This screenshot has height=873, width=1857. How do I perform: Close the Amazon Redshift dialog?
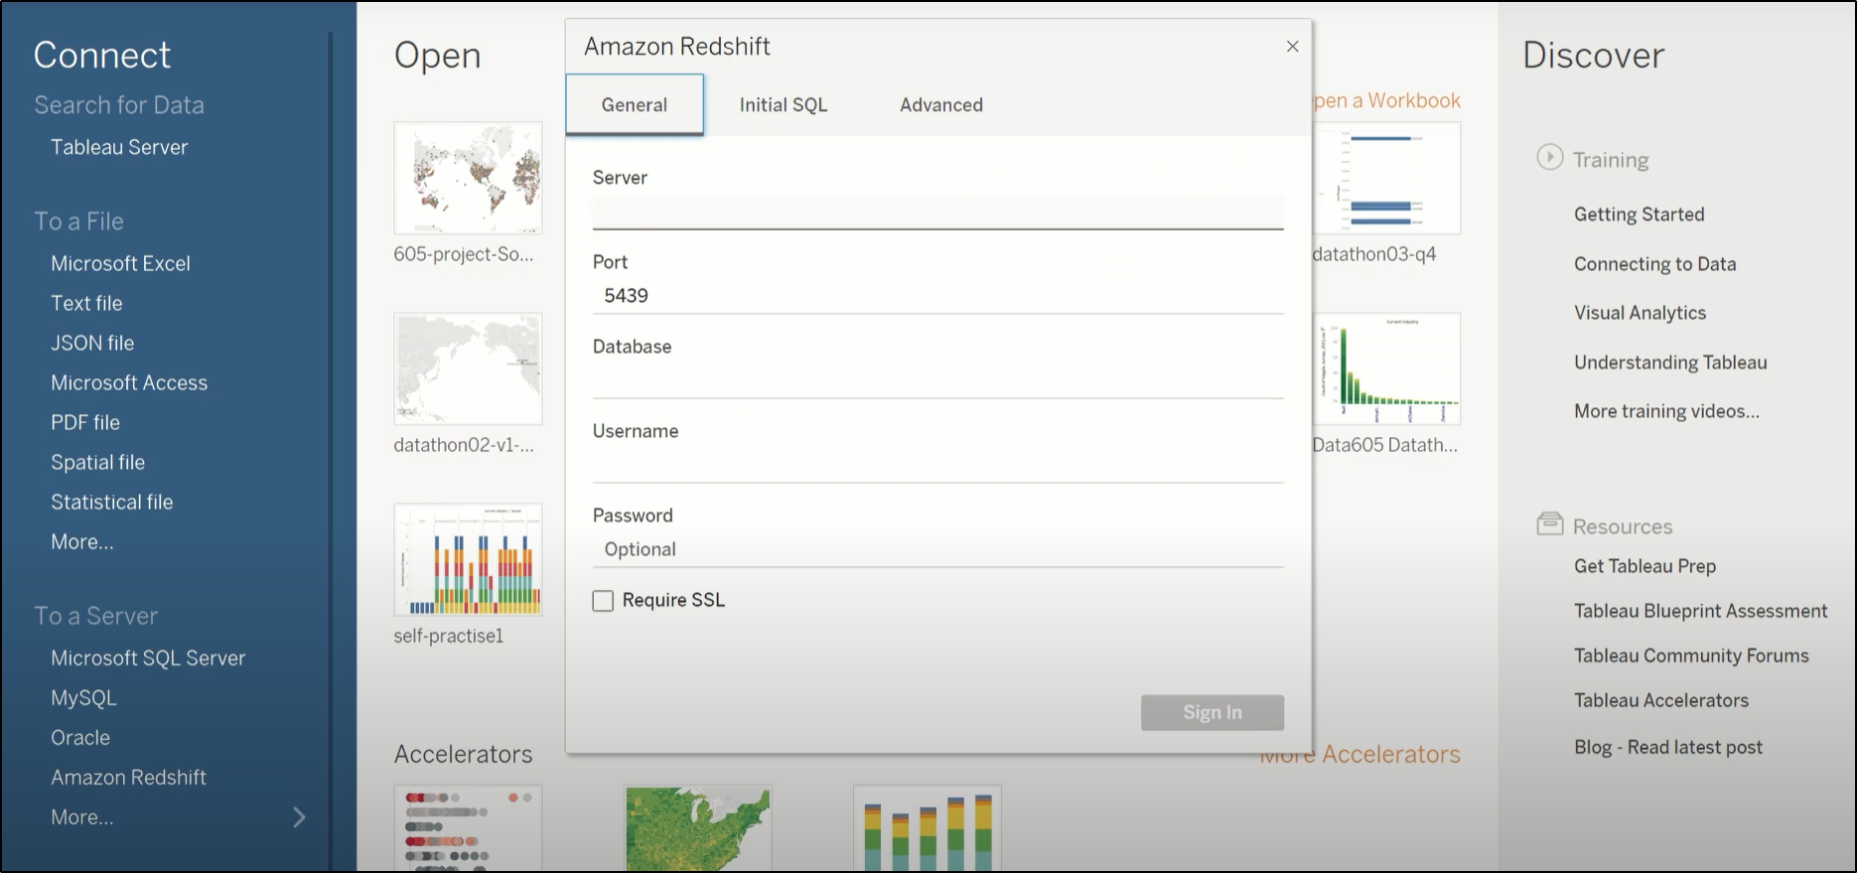[1292, 47]
